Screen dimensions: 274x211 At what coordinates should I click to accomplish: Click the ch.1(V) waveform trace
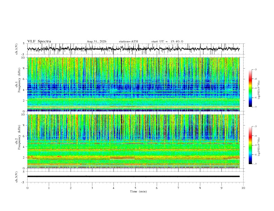click(x=133, y=49)
